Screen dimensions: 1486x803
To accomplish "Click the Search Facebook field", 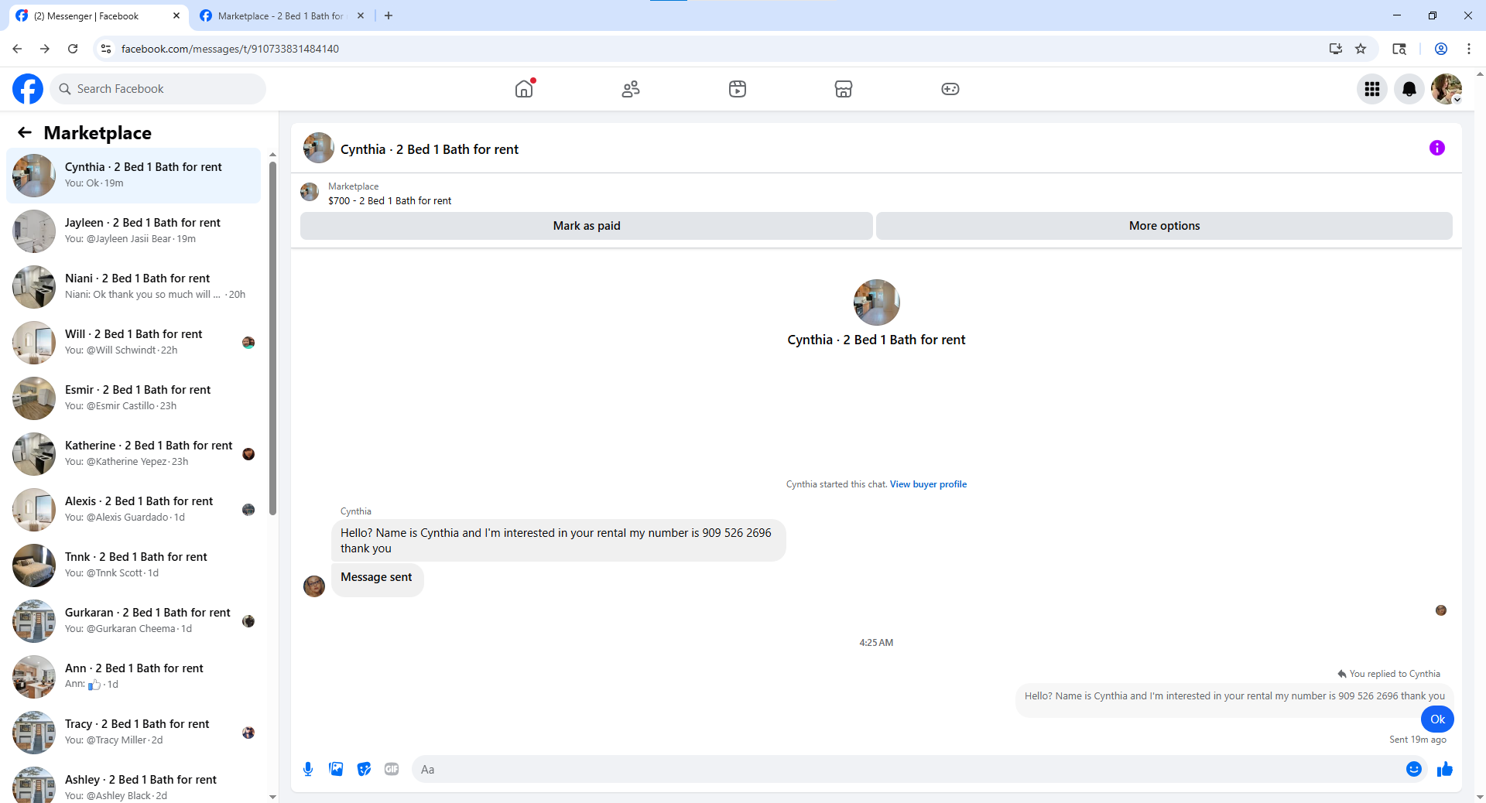I will (158, 89).
